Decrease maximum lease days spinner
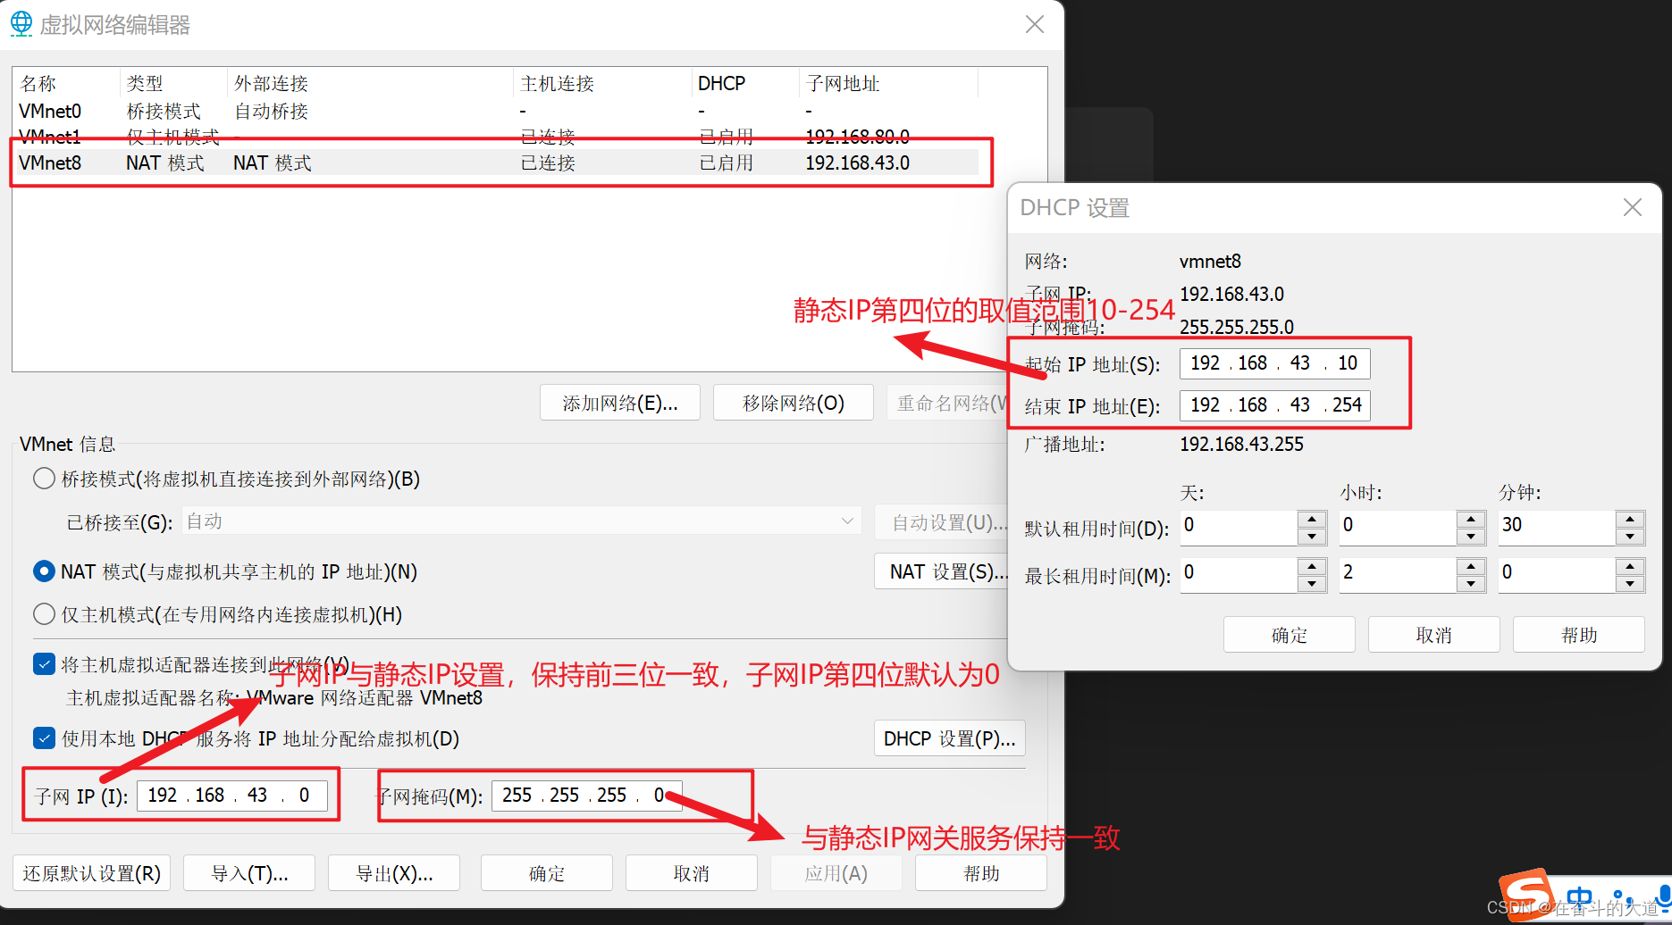The image size is (1672, 925). click(x=1311, y=584)
